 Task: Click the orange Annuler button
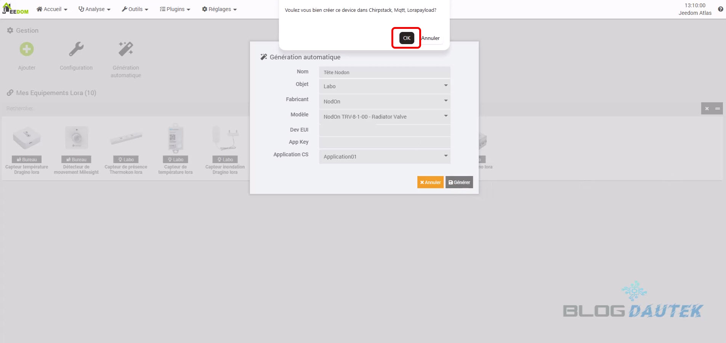click(x=430, y=182)
